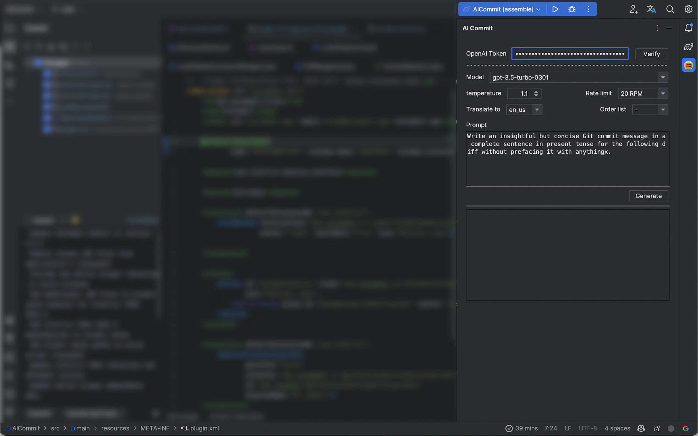Open Gradle elephant tool window

point(688,46)
